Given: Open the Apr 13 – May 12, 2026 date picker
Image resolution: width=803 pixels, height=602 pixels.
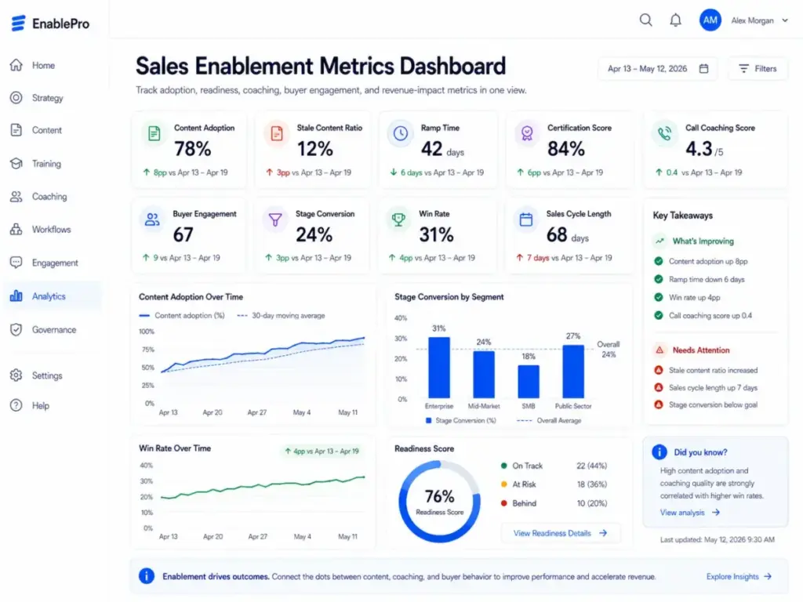Looking at the screenshot, I should point(658,69).
